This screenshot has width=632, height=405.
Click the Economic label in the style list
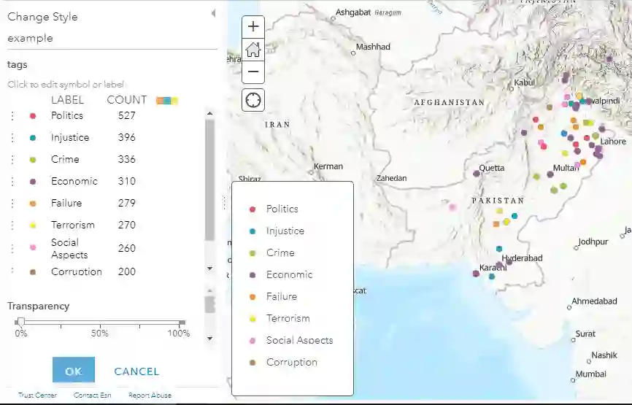74,182
